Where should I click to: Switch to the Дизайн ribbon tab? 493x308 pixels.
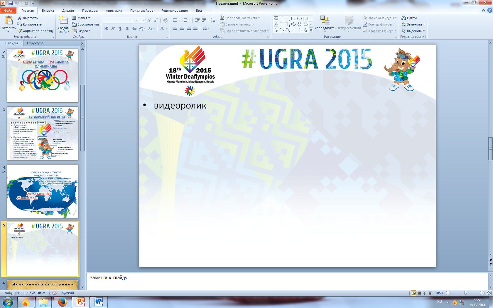(x=68, y=11)
